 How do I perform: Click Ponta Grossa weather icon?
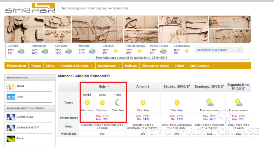pos(163,51)
